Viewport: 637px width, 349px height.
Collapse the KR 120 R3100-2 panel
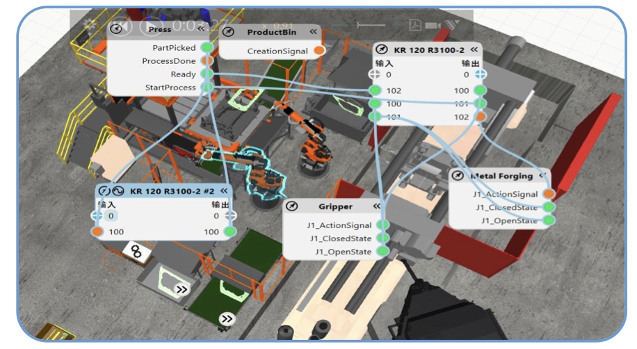tap(474, 49)
